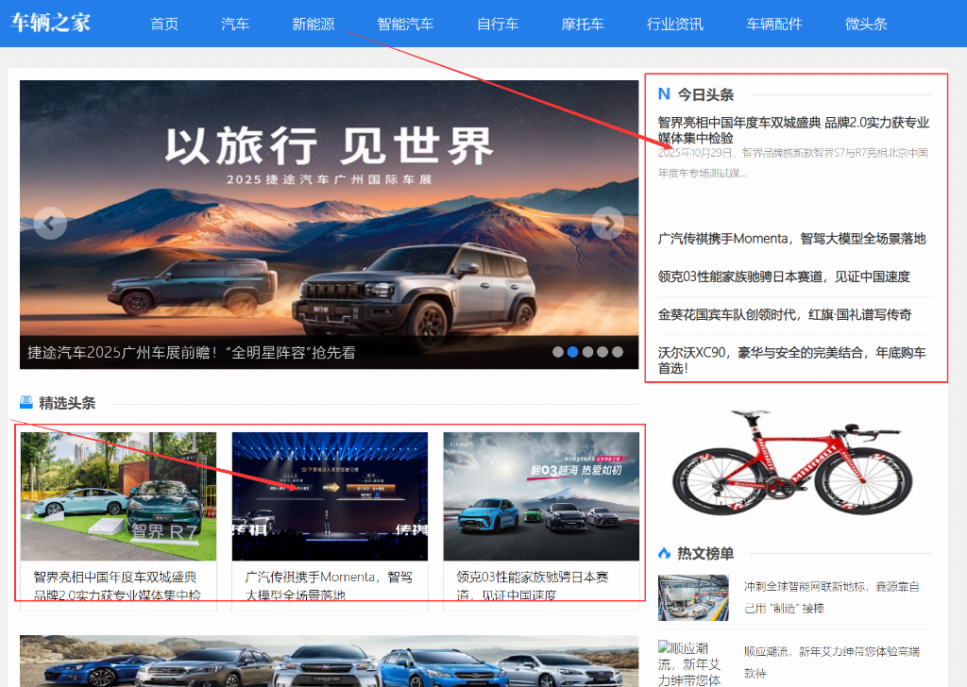The height and width of the screenshot is (687, 967).
Task: Click the flame icon beside 热文榜单
Action: (x=664, y=553)
